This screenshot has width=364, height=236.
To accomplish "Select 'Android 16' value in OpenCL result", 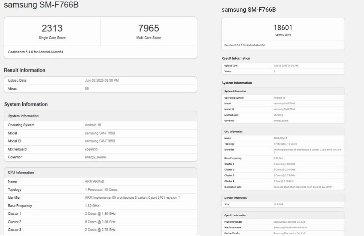I will tap(279, 98).
